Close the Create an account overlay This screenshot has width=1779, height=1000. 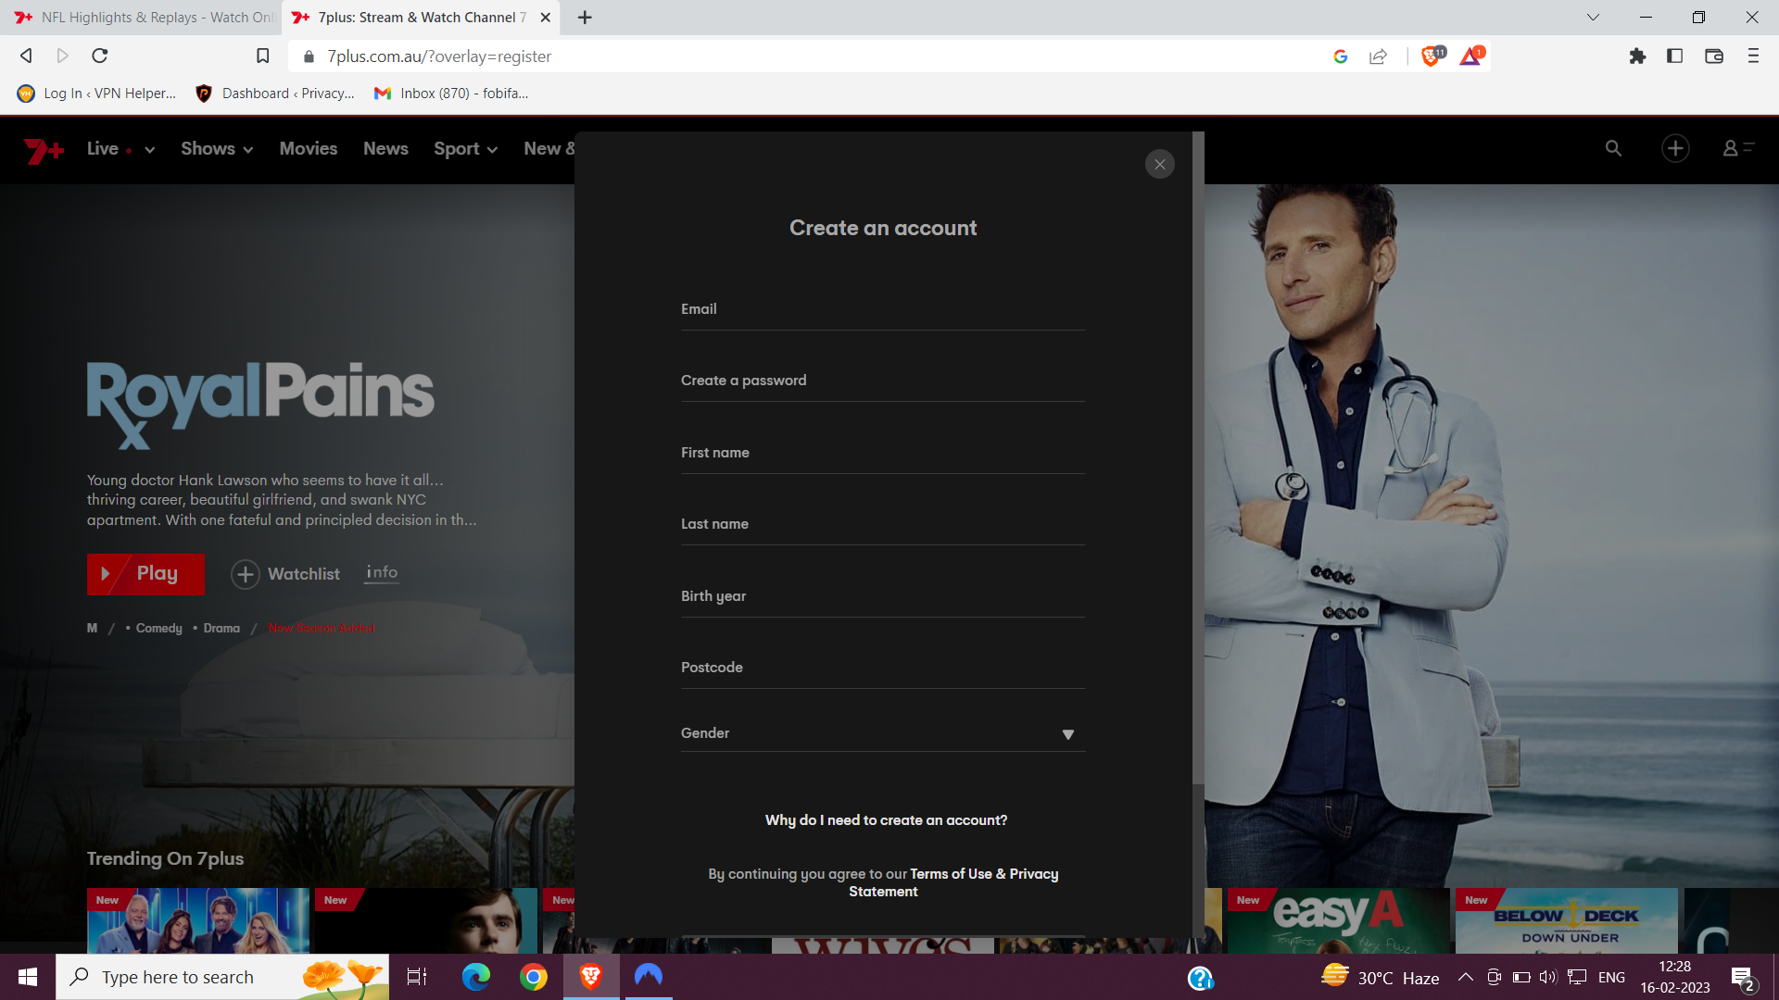(1159, 164)
